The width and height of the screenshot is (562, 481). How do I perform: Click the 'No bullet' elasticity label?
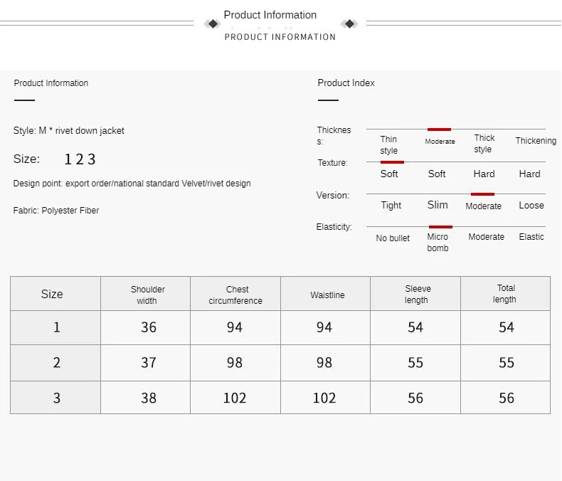tap(393, 238)
